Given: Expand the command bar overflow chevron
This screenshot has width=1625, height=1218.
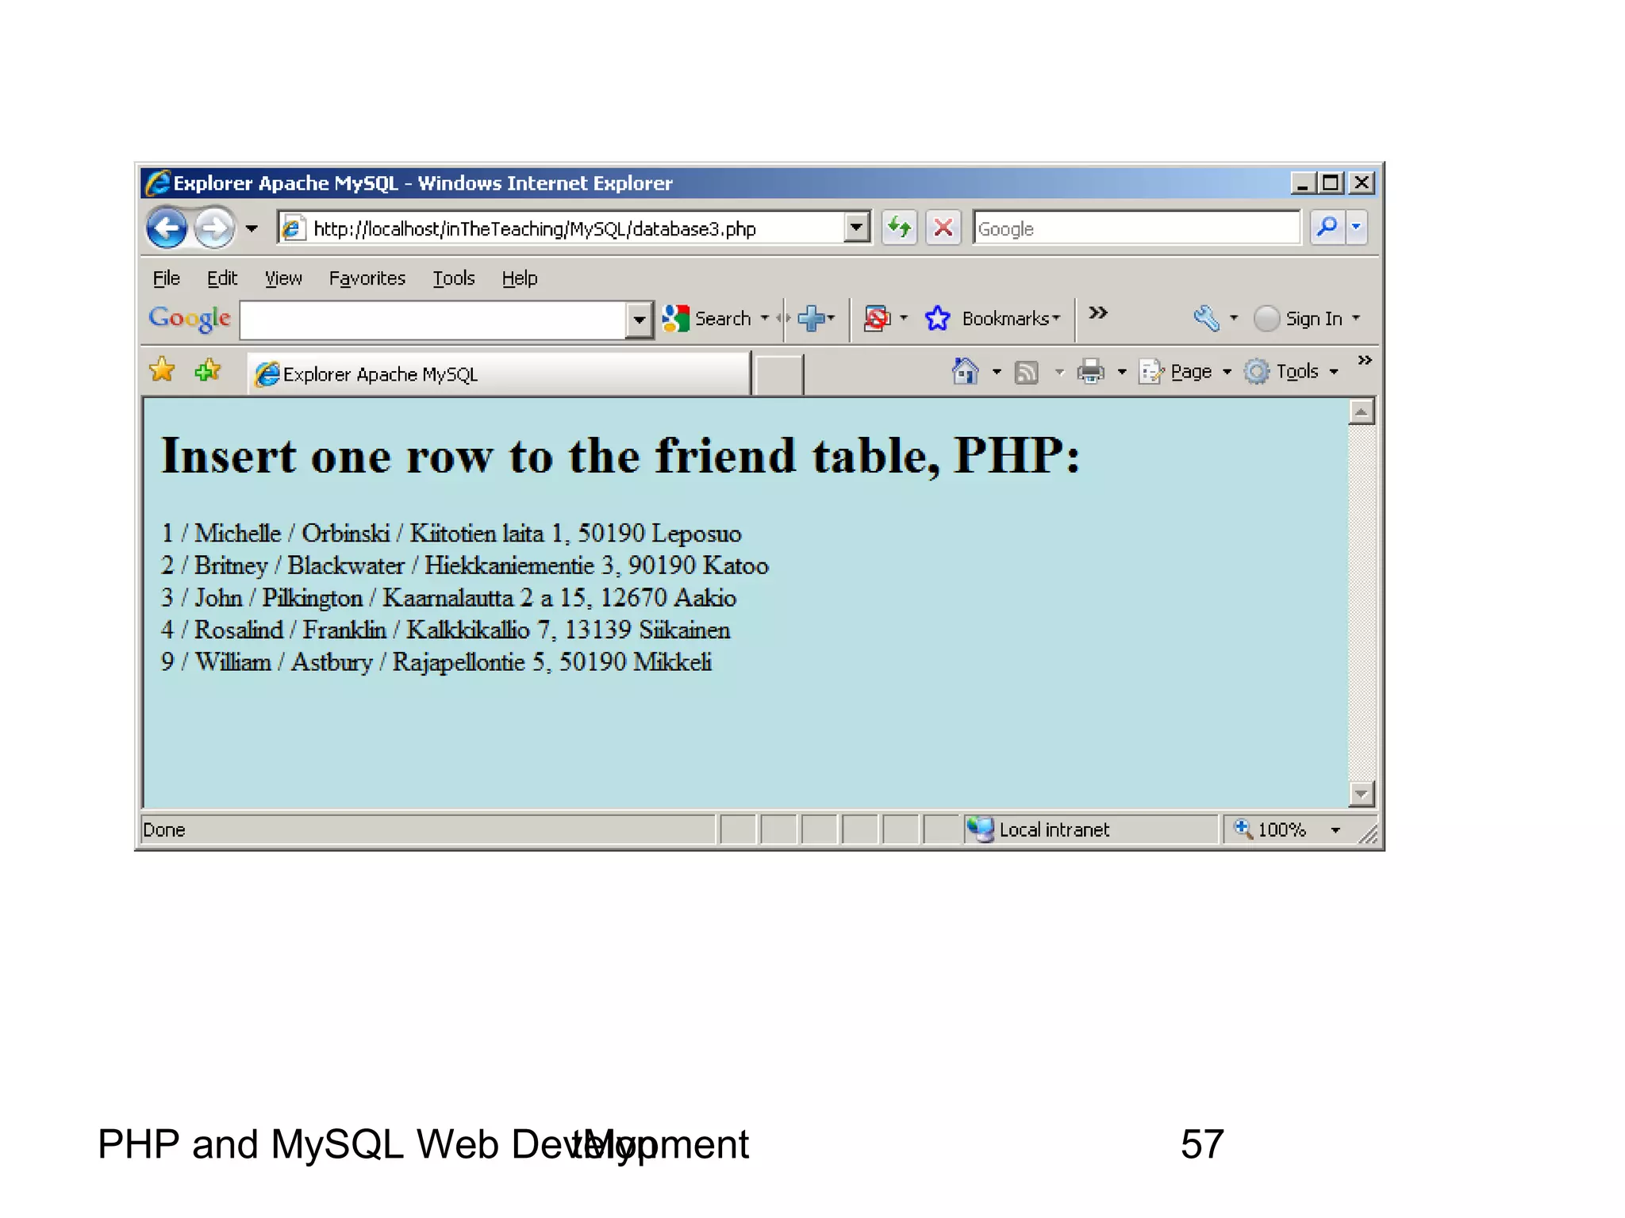Looking at the screenshot, I should tap(1365, 361).
